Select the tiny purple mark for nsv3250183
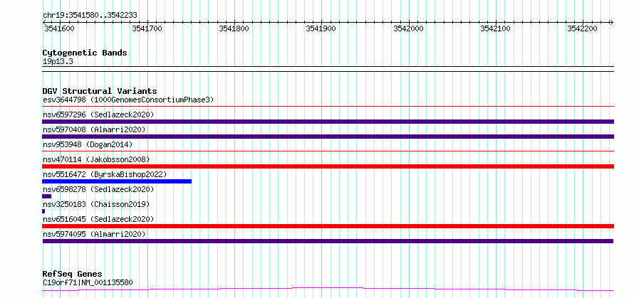634x298 pixels. tap(43, 211)
